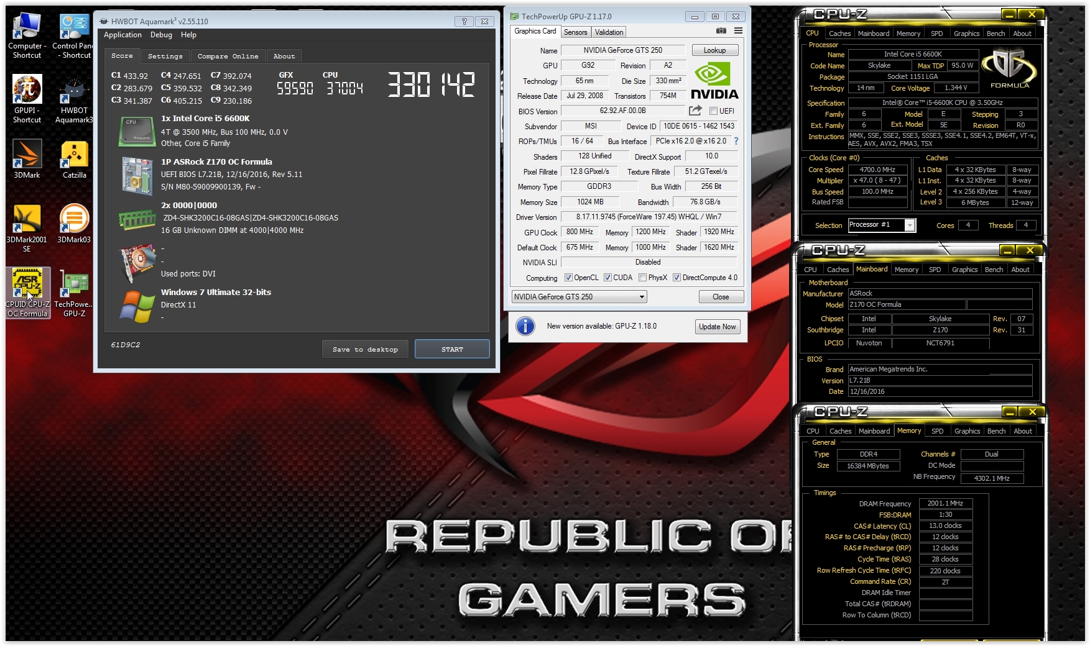Click the blue info icon in update notice
This screenshot has width=1090, height=646.
pos(525,326)
